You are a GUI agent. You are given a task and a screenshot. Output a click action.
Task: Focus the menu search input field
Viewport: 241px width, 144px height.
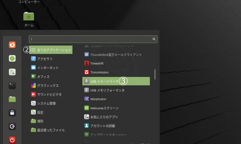click(x=93, y=39)
